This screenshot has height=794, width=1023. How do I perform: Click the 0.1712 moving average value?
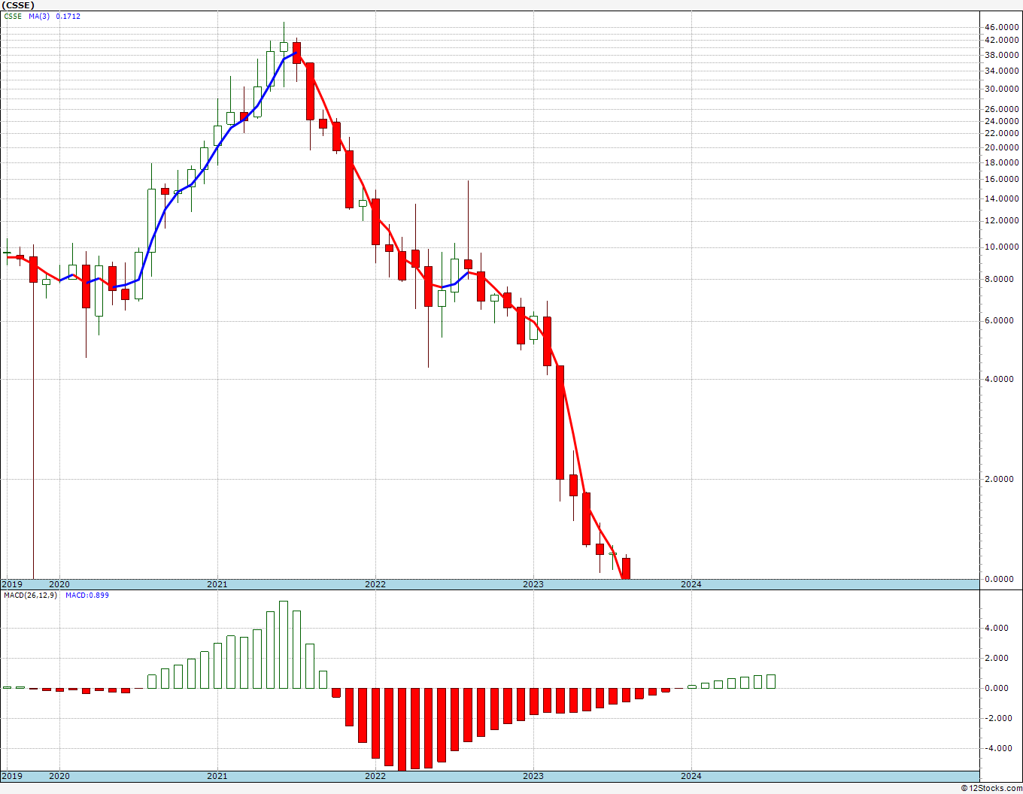(68, 16)
